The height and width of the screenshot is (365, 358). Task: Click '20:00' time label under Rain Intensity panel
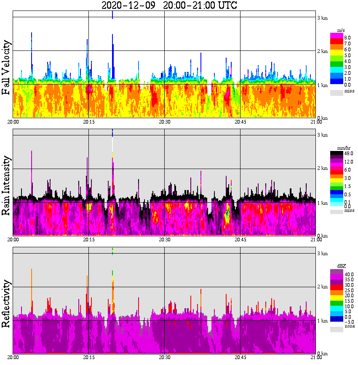(x=13, y=240)
